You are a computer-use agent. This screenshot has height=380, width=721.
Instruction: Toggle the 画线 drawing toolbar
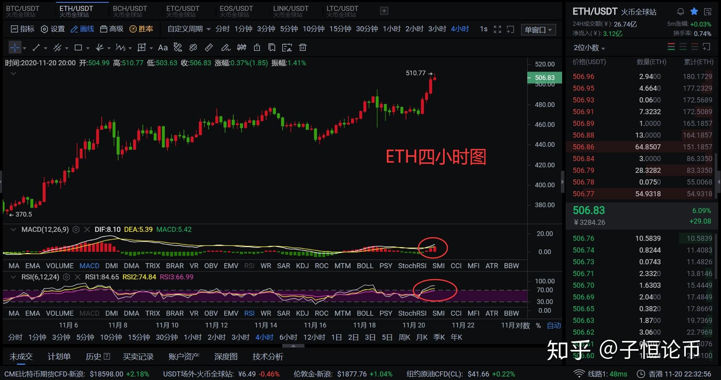click(83, 29)
